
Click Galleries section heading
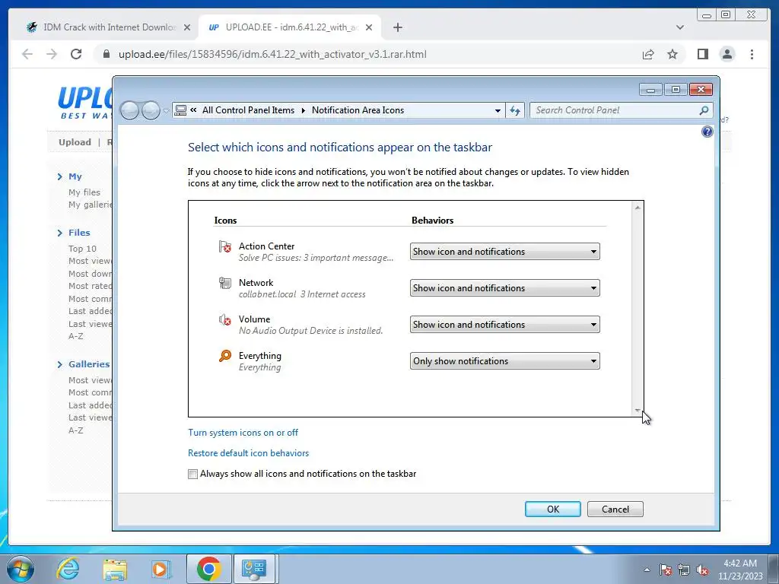click(x=89, y=364)
